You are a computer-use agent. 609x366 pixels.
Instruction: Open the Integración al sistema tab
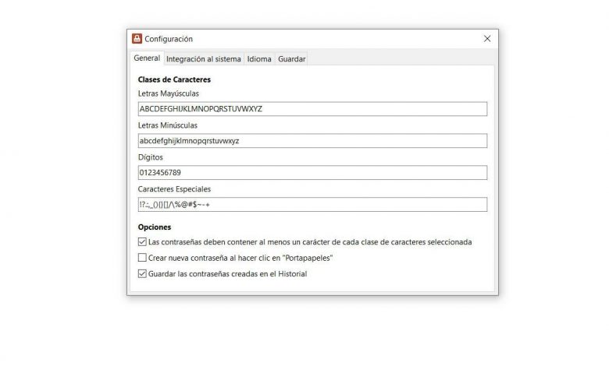204,59
